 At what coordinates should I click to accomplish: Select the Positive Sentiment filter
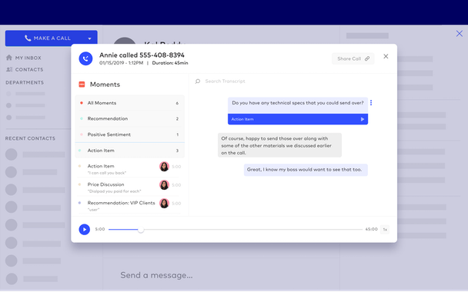(x=129, y=134)
